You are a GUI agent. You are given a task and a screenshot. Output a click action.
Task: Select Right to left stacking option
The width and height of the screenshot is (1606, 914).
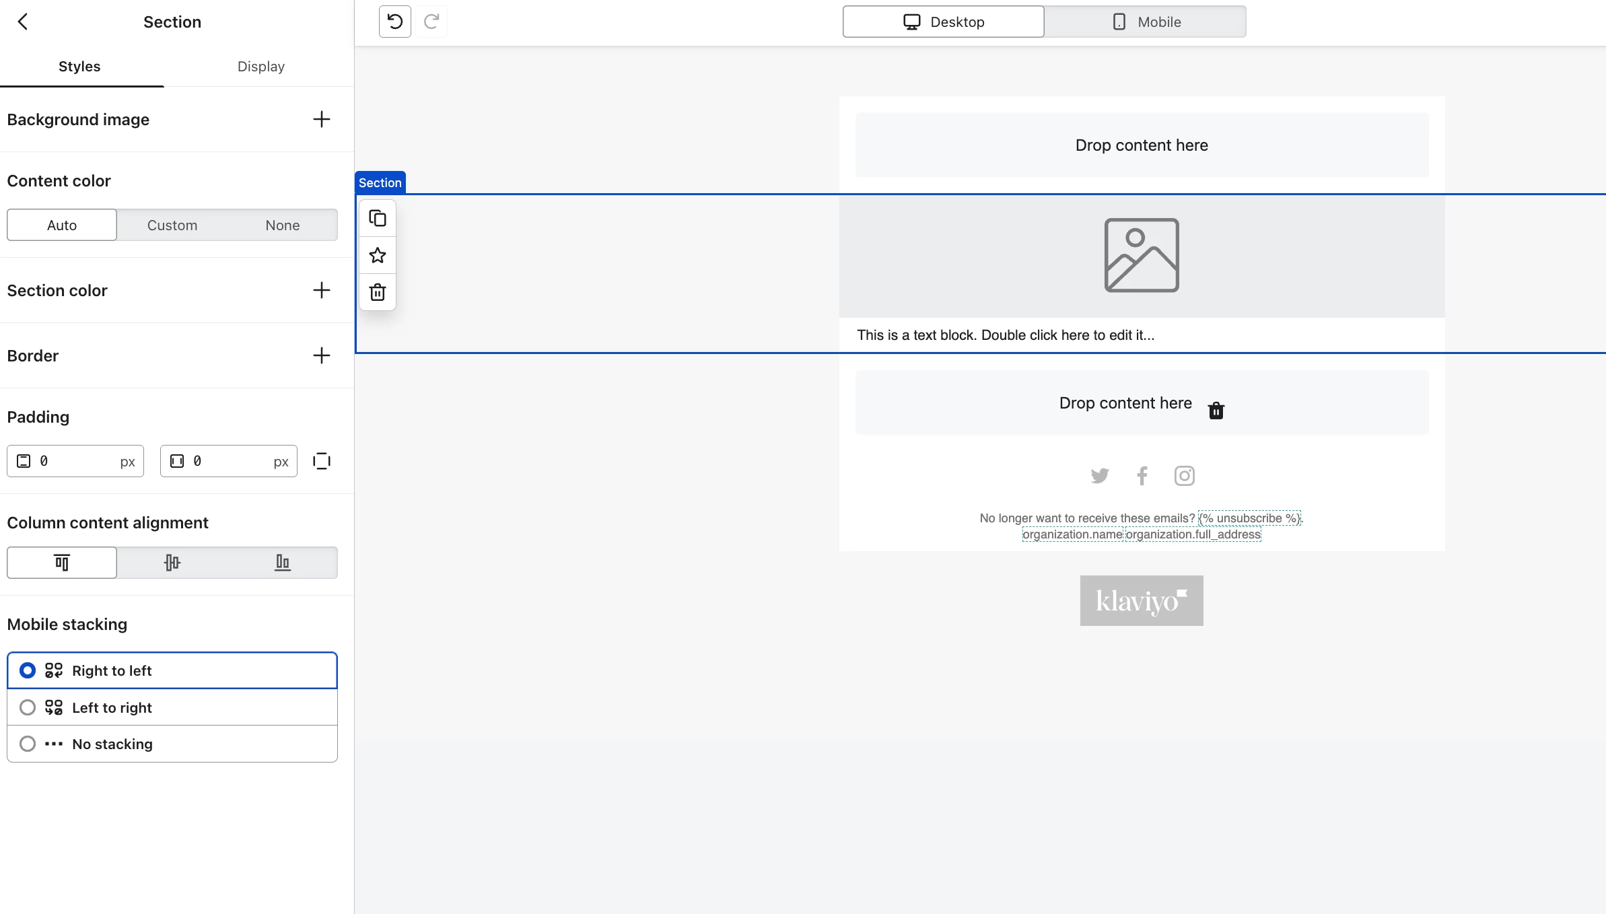tap(28, 671)
